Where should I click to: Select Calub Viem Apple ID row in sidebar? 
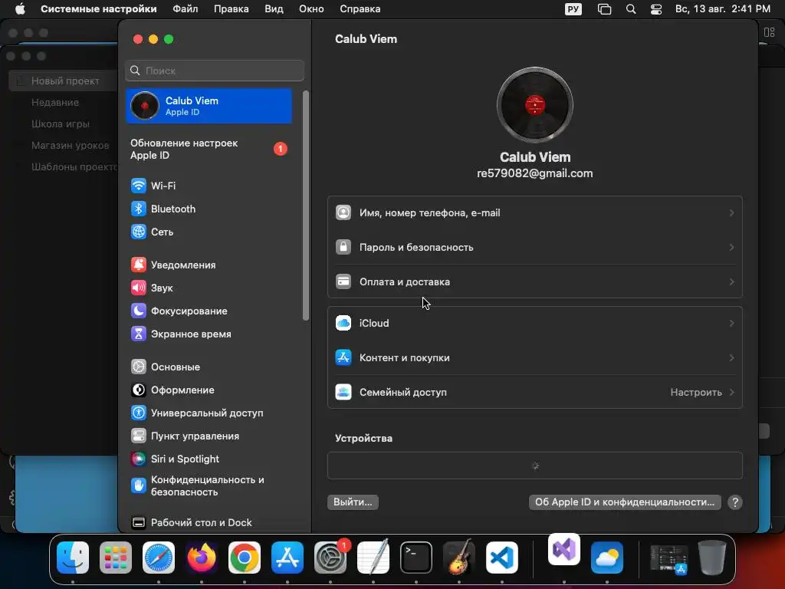coord(209,106)
